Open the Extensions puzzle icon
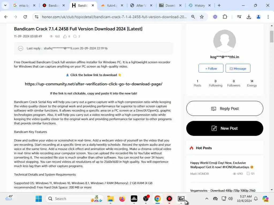274x205 pixels. (x=225, y=17)
